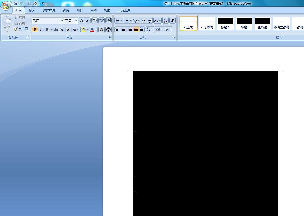Click the 复制 copy button
Image resolution: width=304 pixels, height=216 pixels.
pos(19,23)
